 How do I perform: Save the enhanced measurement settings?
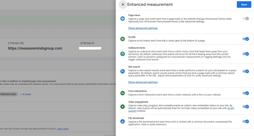click(244, 5)
